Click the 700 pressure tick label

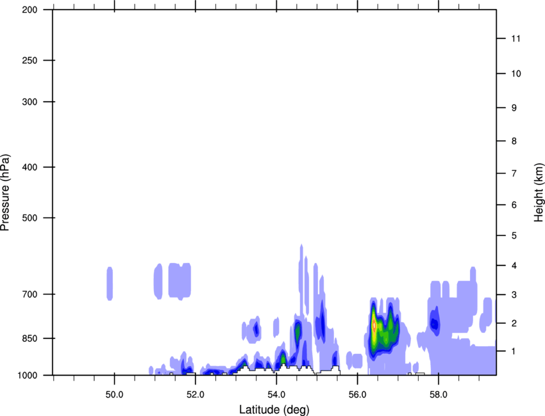[30, 294]
